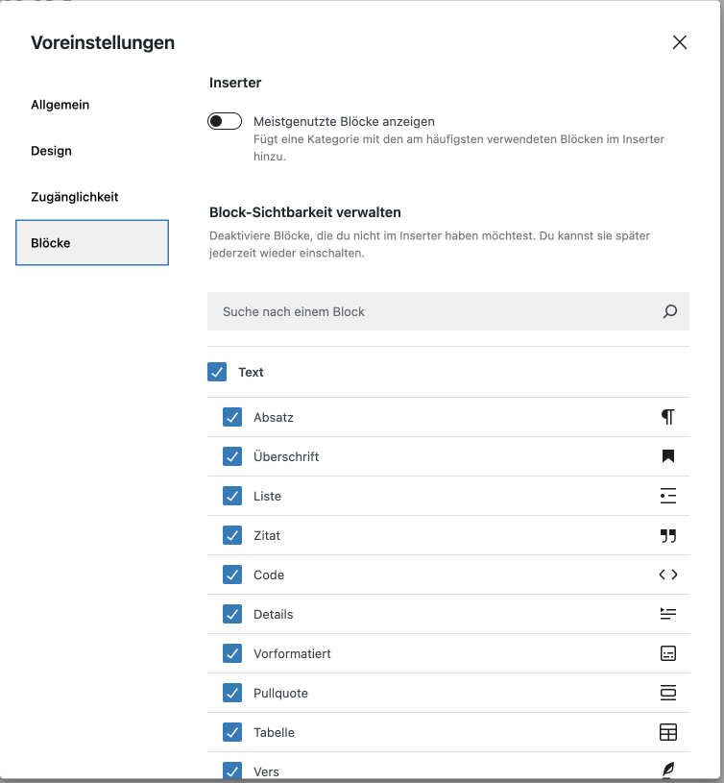Screen dimensions: 724x783
Task: Click the list icon beside Liste
Action: pyautogui.click(x=668, y=496)
